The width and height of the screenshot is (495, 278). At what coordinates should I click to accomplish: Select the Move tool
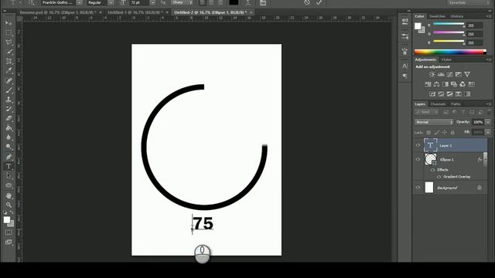pos(9,23)
